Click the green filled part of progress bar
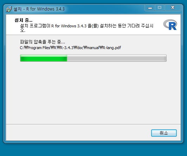 [x=44, y=58]
